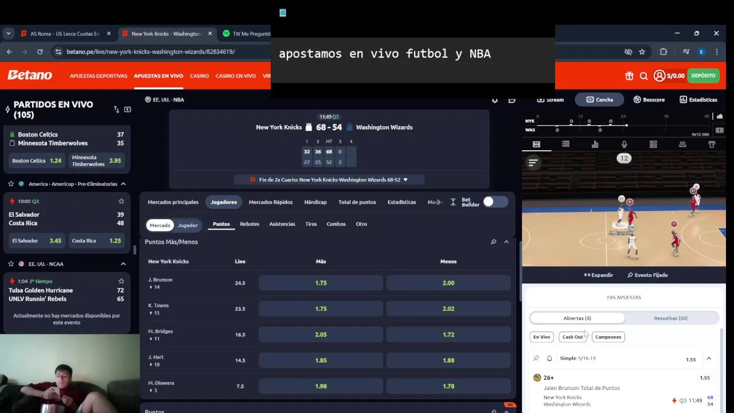The width and height of the screenshot is (734, 413).
Task: Open the Total de puntos tab
Action: tap(357, 202)
